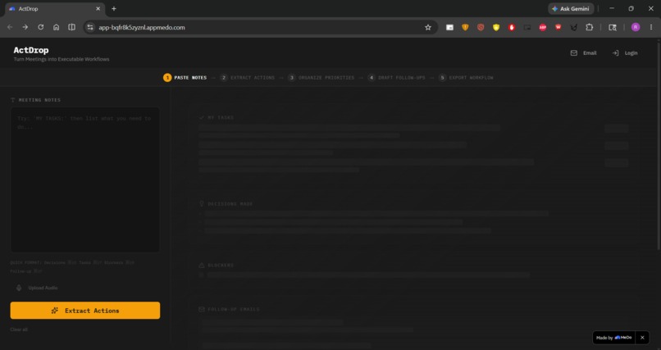Go to browser home page
661x350 pixels.
pyautogui.click(x=56, y=27)
